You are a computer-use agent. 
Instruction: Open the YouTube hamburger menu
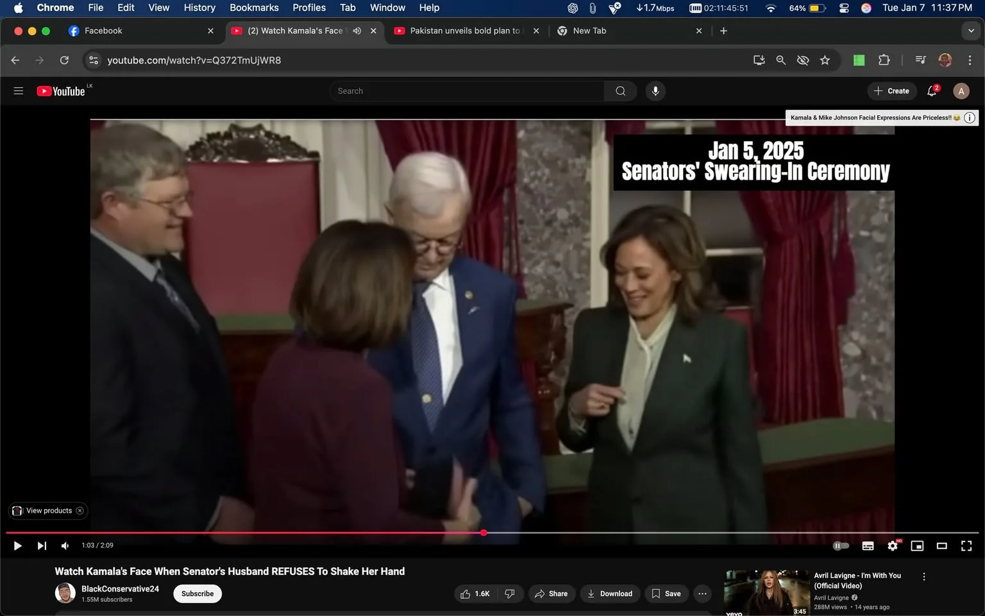tap(18, 90)
